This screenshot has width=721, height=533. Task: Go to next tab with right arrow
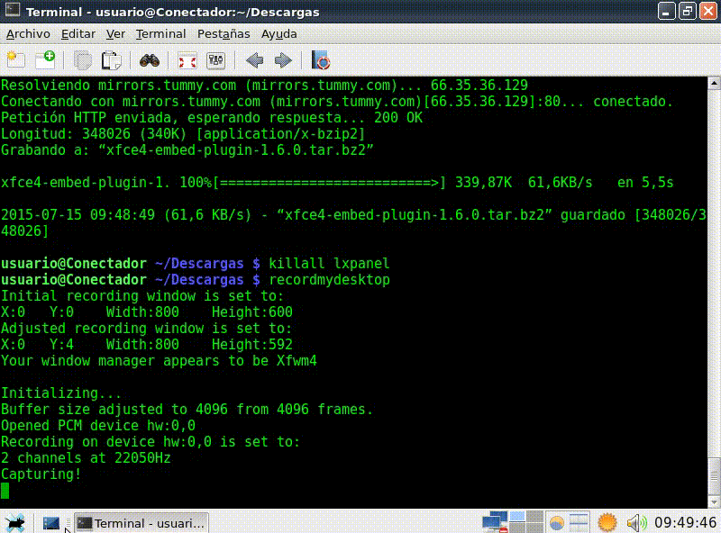[x=283, y=60]
